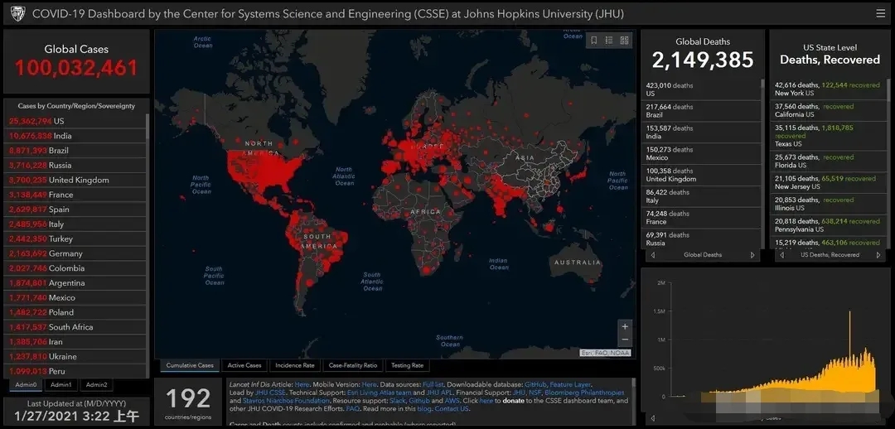The image size is (895, 429).
Task: Click the Global Cases 100,032,461 counter
Action: coord(76,61)
